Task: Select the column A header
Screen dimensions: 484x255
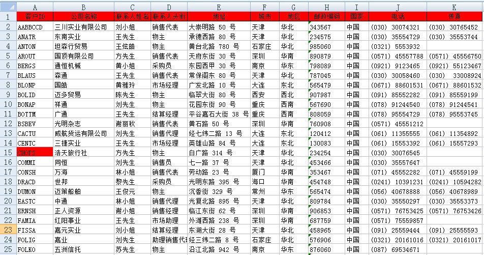Action: [35, 7]
